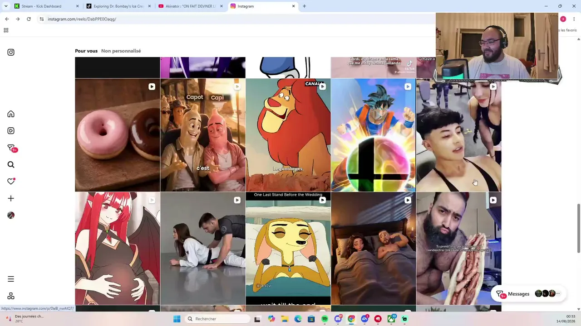View site information icon in address bar

click(41, 19)
